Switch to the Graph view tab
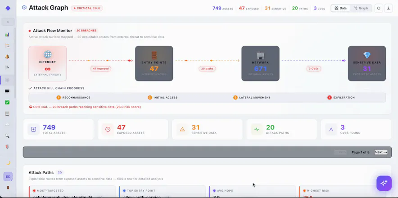The image size is (398, 198). 361,8
